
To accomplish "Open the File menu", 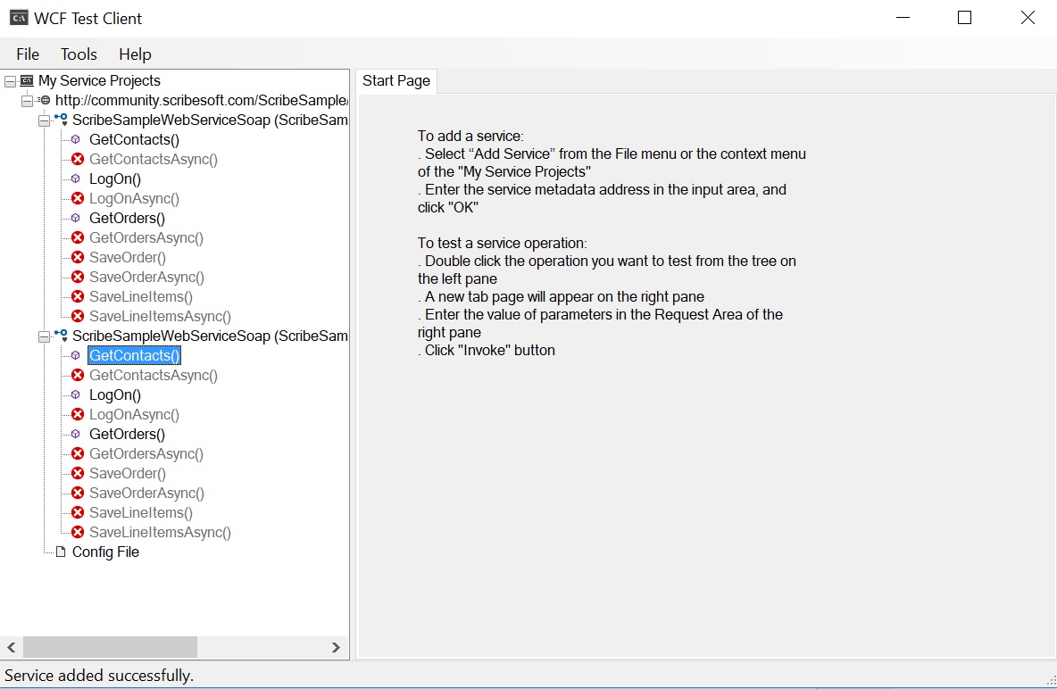I will click(x=27, y=54).
